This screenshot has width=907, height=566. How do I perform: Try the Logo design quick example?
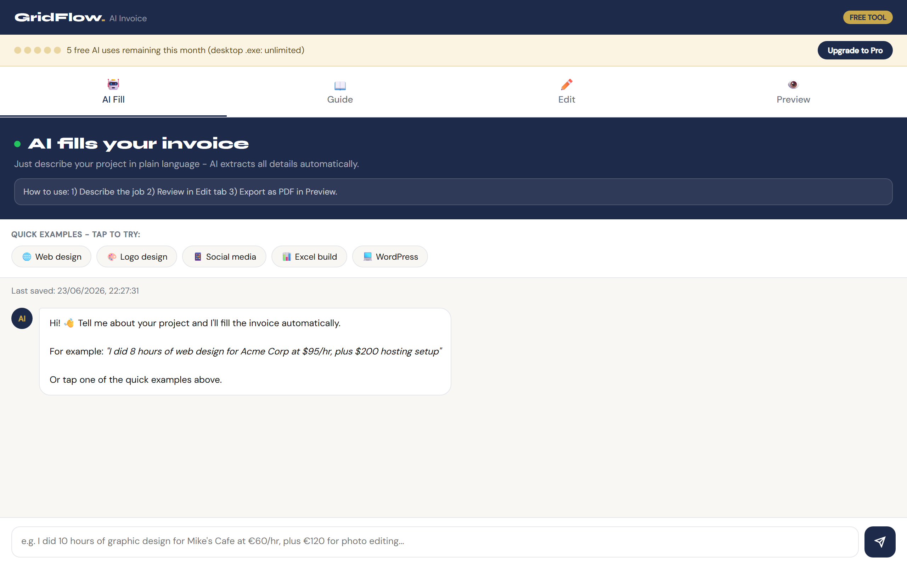click(137, 256)
